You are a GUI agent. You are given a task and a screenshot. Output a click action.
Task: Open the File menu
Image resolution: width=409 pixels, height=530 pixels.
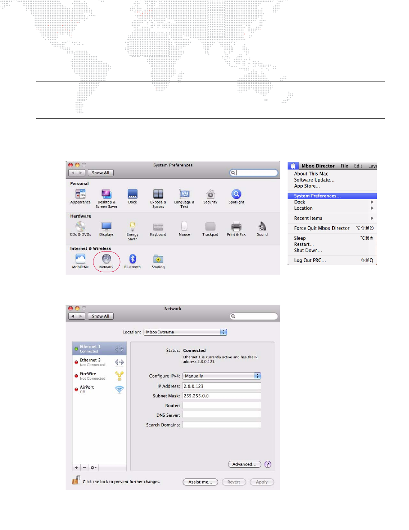(344, 166)
